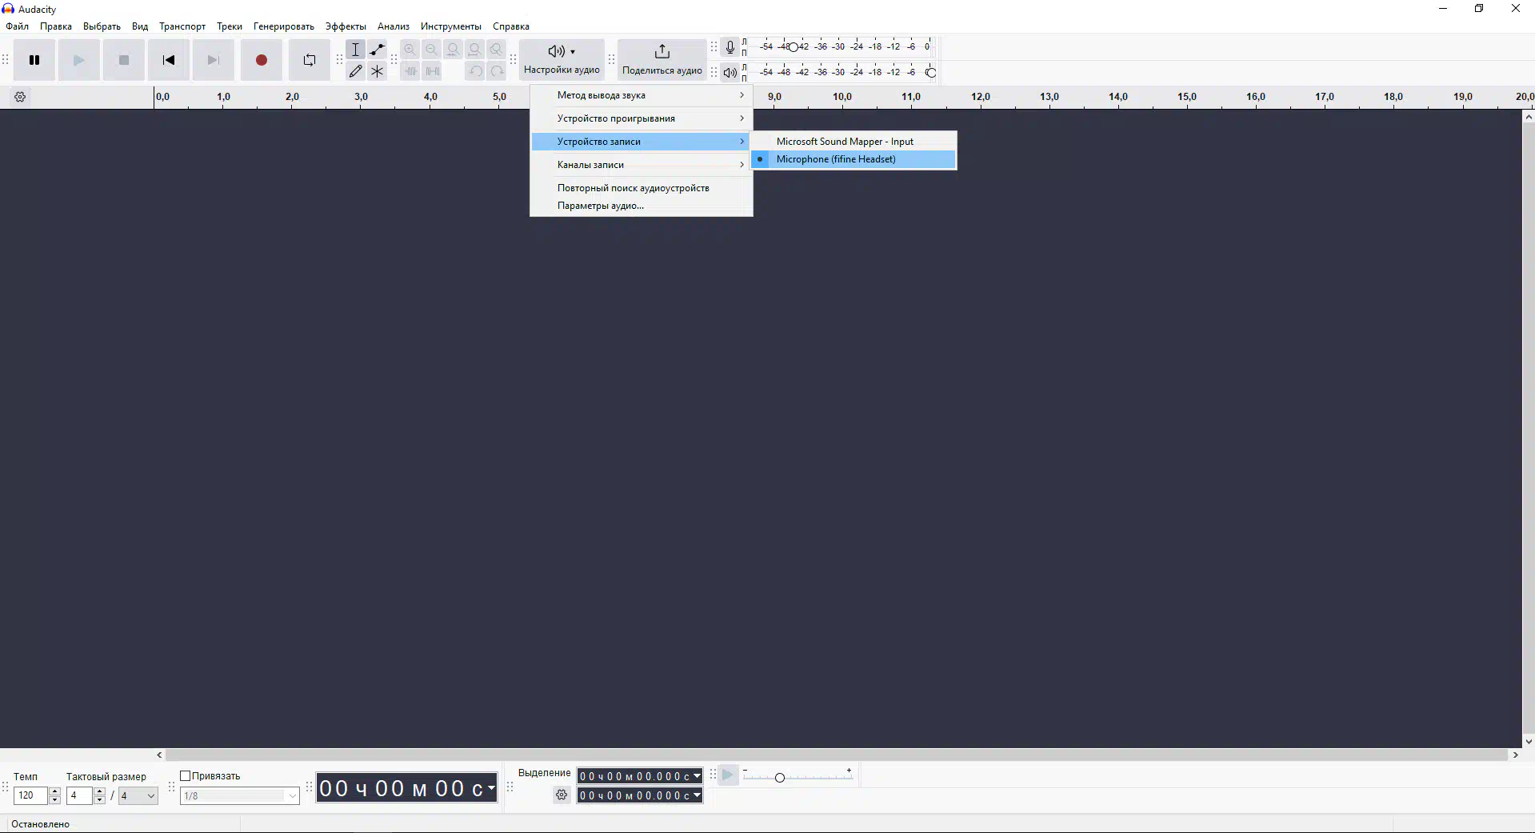Open the Вид menu
Image resolution: width=1535 pixels, height=833 pixels.
pyautogui.click(x=140, y=26)
